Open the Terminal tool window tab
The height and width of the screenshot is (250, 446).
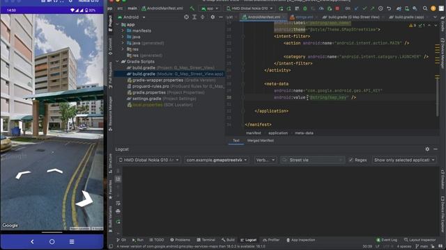[x=206, y=240]
